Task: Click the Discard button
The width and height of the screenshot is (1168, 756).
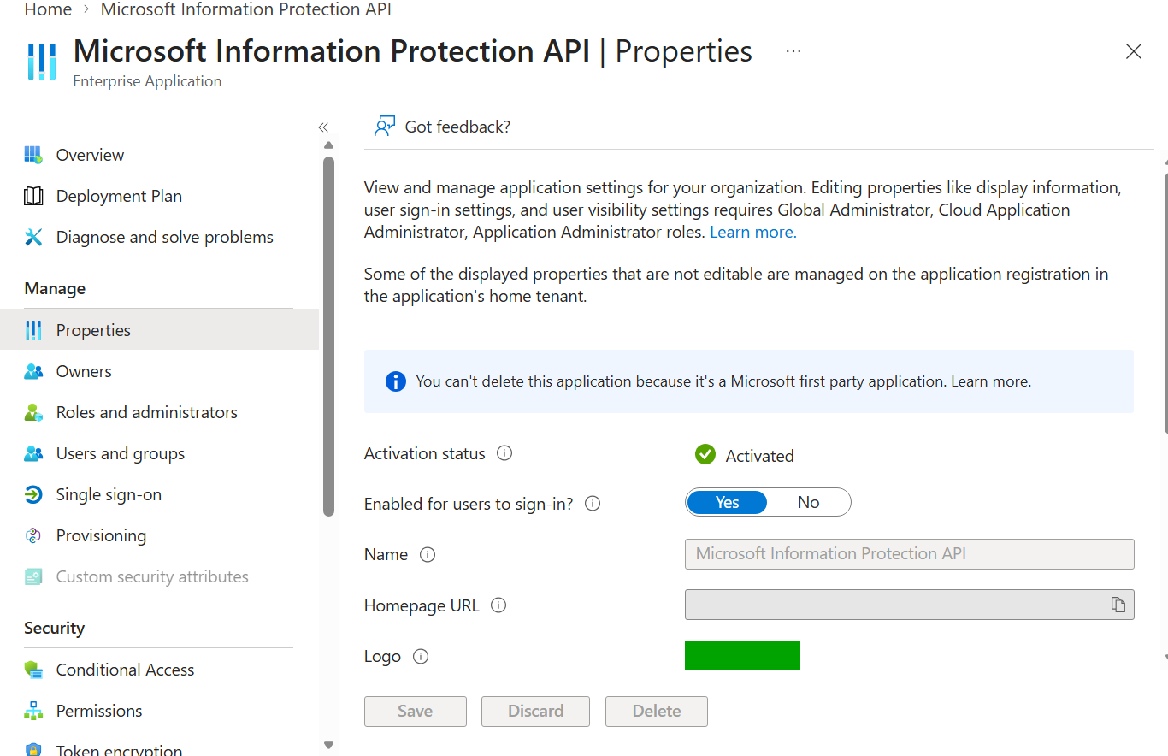Action: click(535, 711)
